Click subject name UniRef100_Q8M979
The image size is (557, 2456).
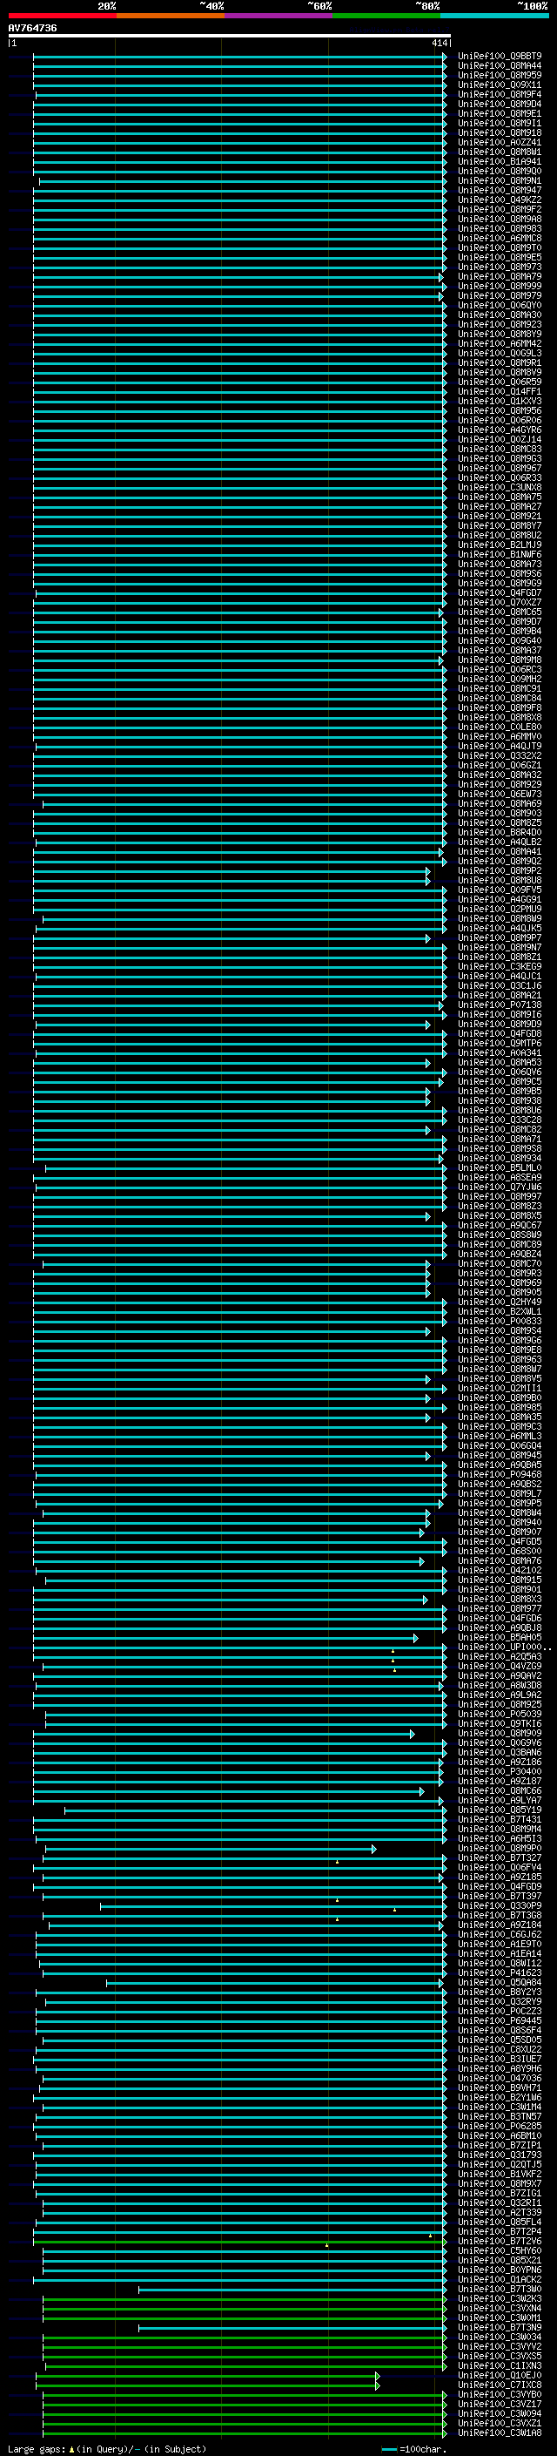click(500, 295)
